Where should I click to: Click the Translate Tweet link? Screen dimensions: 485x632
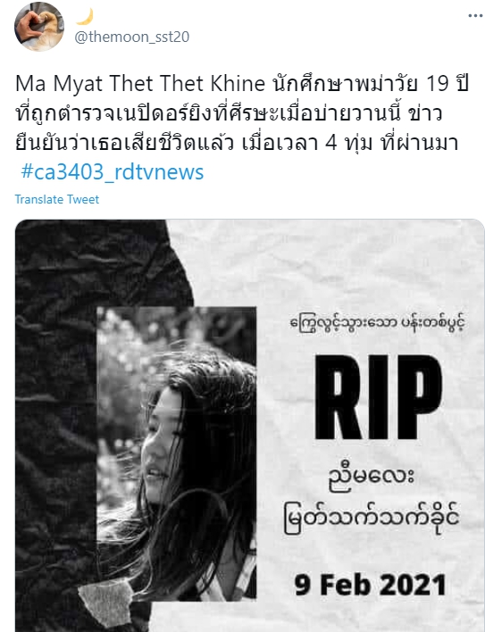(57, 199)
